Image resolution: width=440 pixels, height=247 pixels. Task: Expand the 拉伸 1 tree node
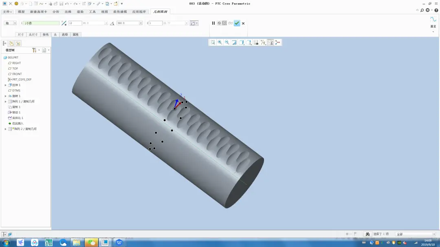pyautogui.click(x=5, y=85)
